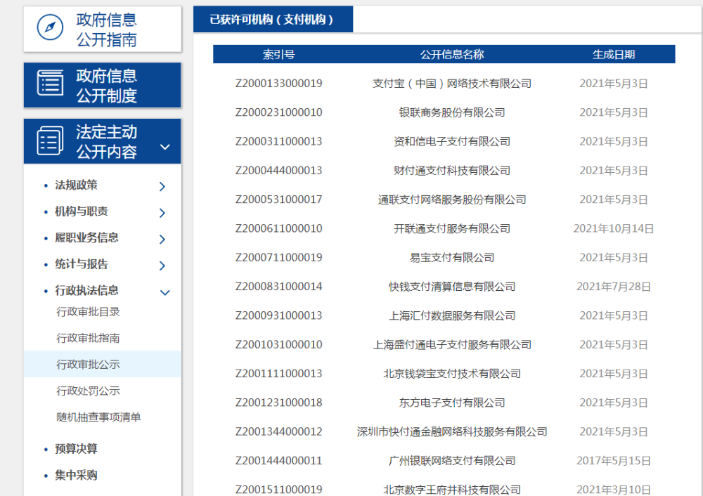Open 随机抽查事项清单 submenu item
Viewport: 703px width, 496px height.
[x=98, y=417]
